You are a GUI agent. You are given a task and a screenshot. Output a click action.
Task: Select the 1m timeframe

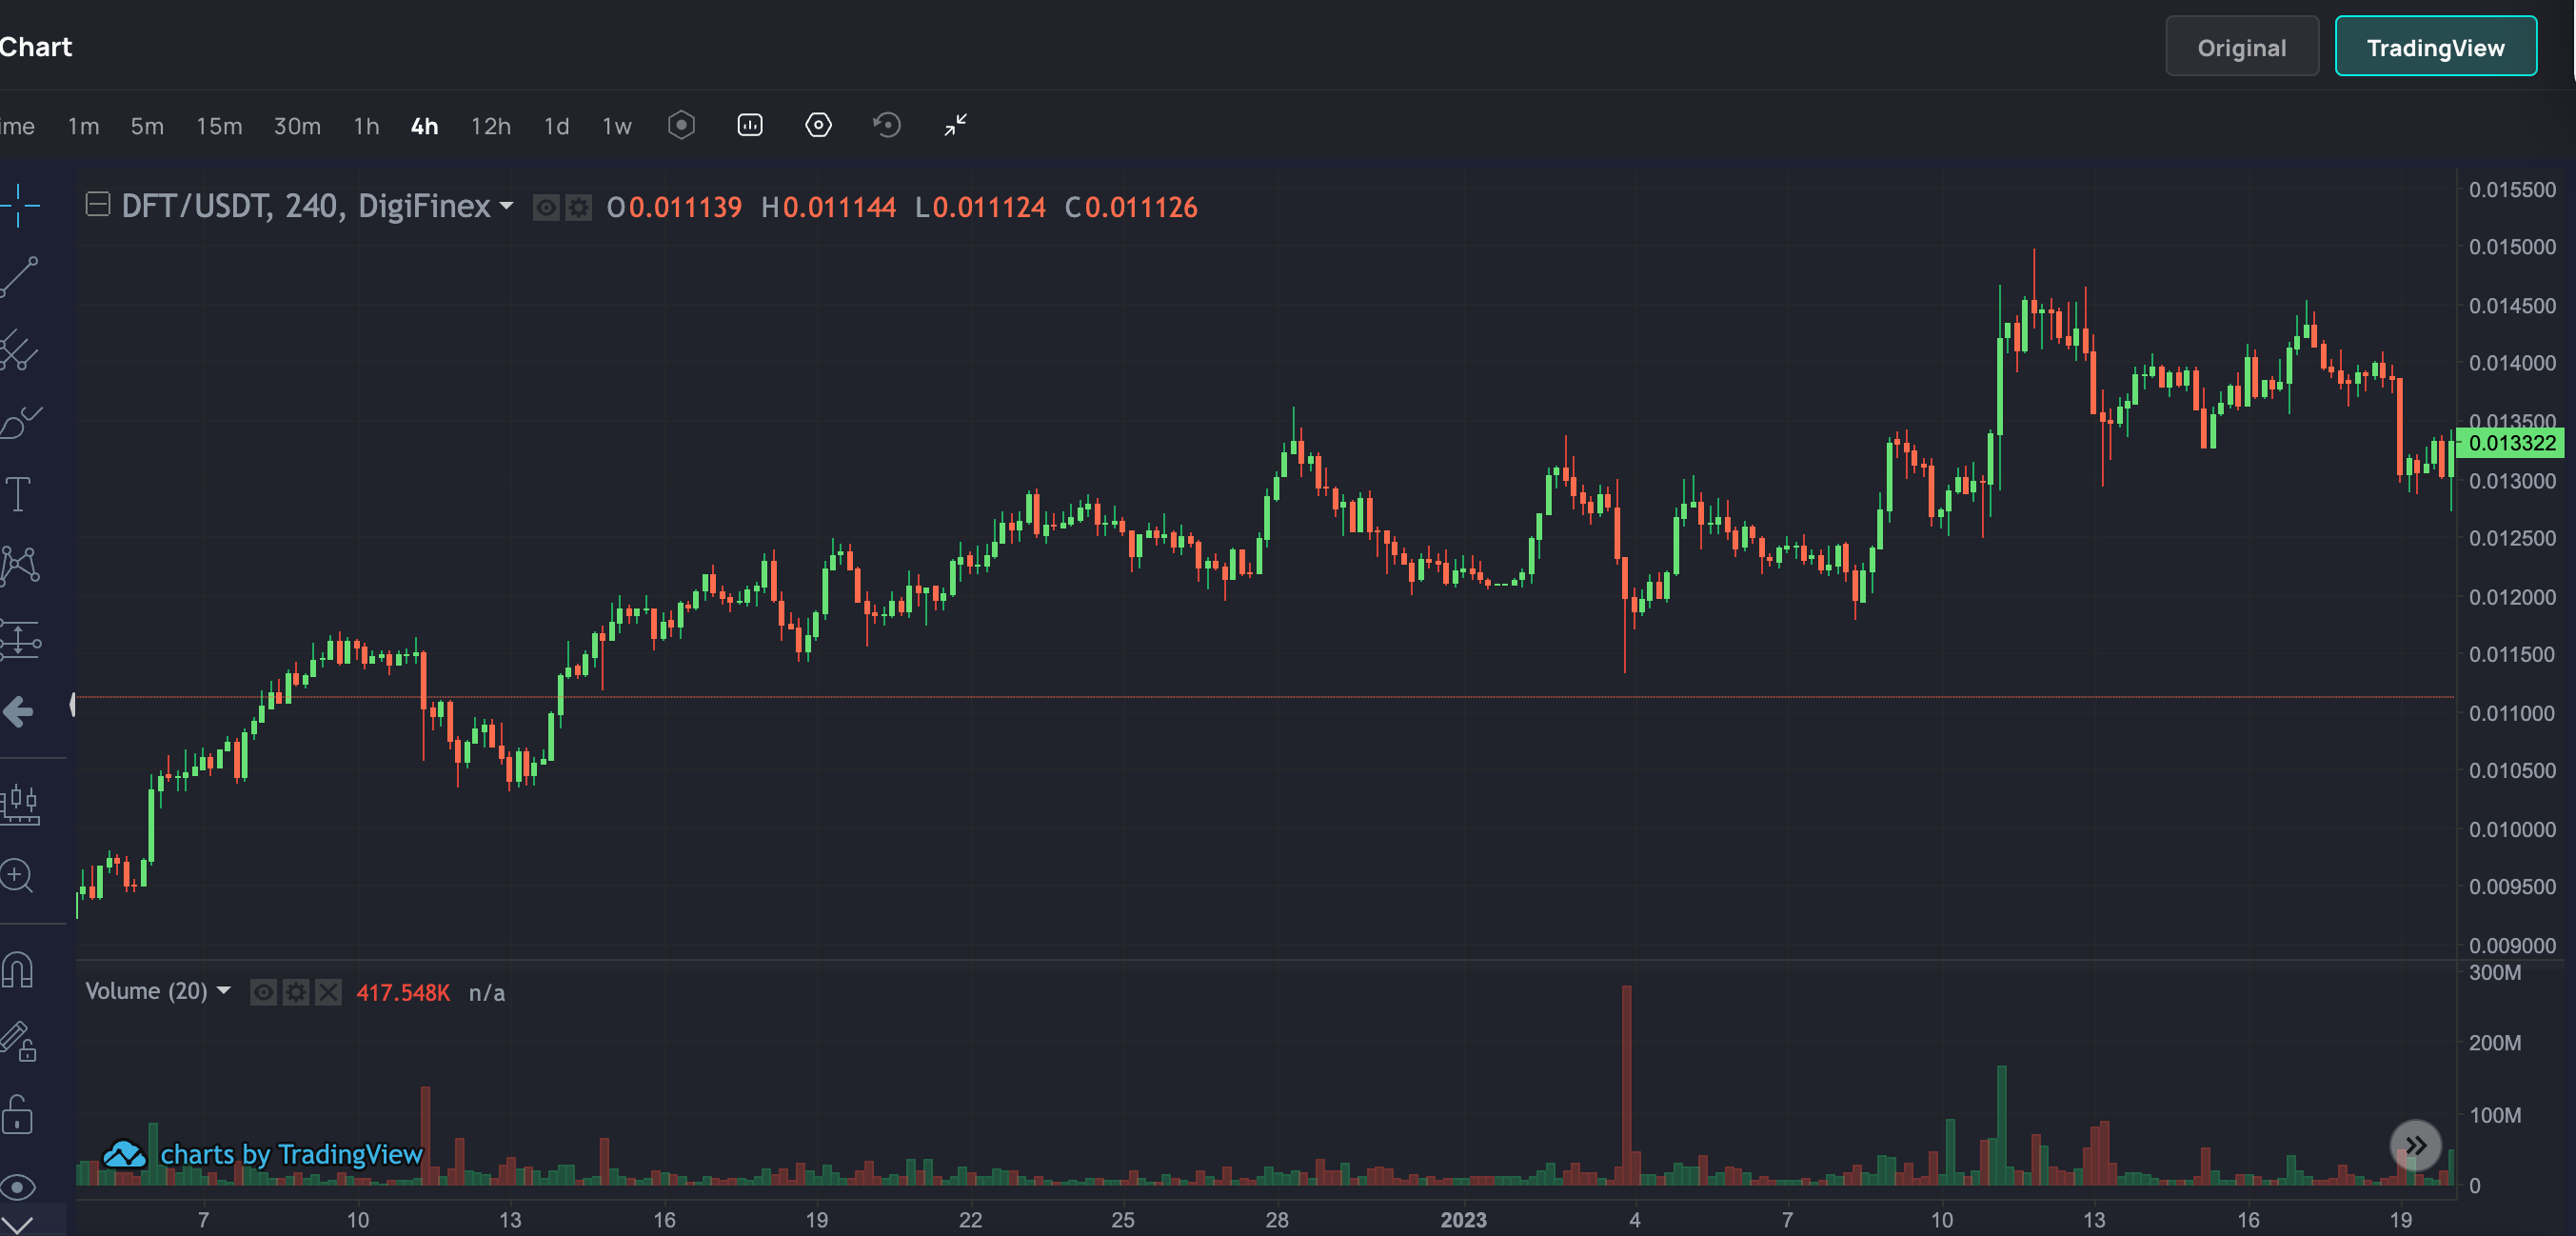(84, 126)
